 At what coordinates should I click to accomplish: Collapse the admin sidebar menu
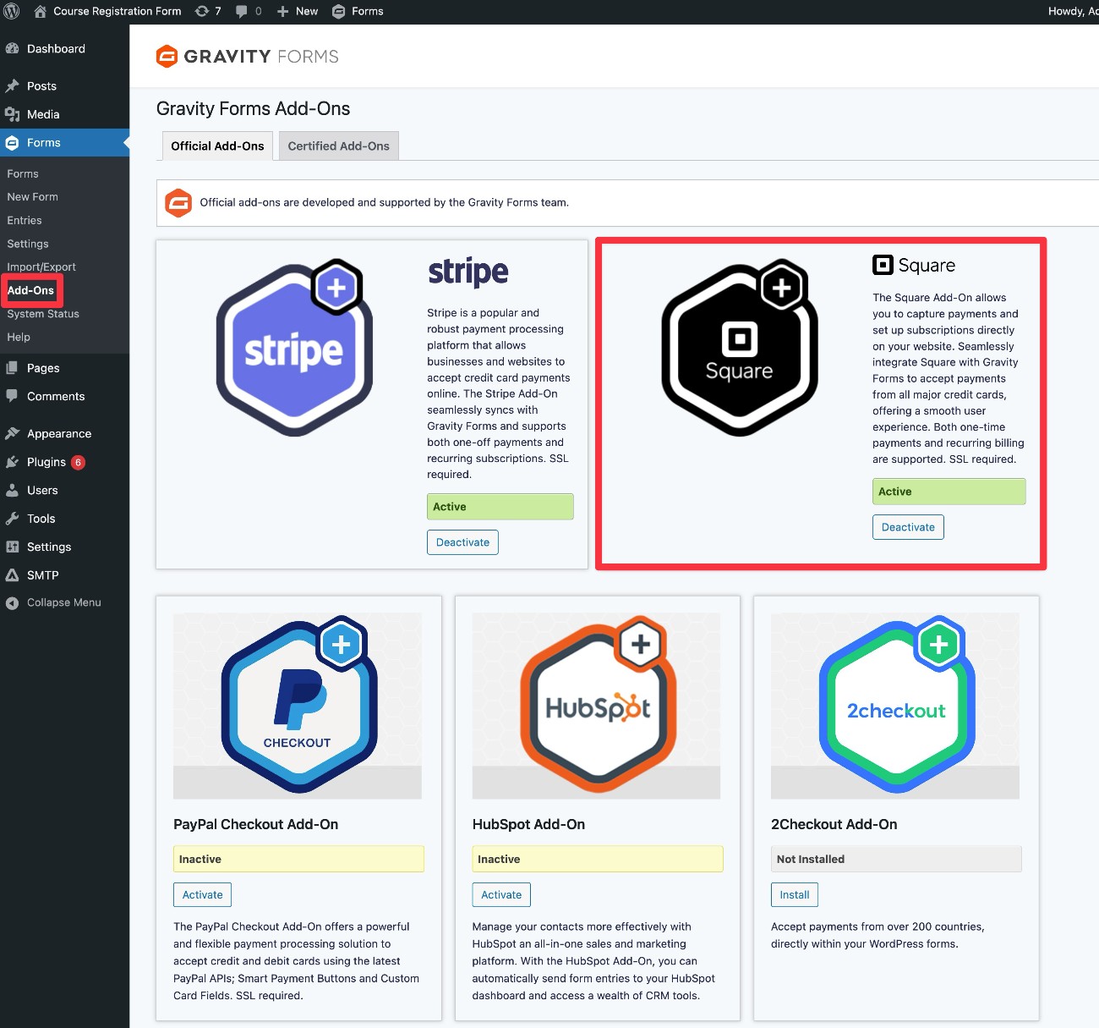[x=63, y=602]
